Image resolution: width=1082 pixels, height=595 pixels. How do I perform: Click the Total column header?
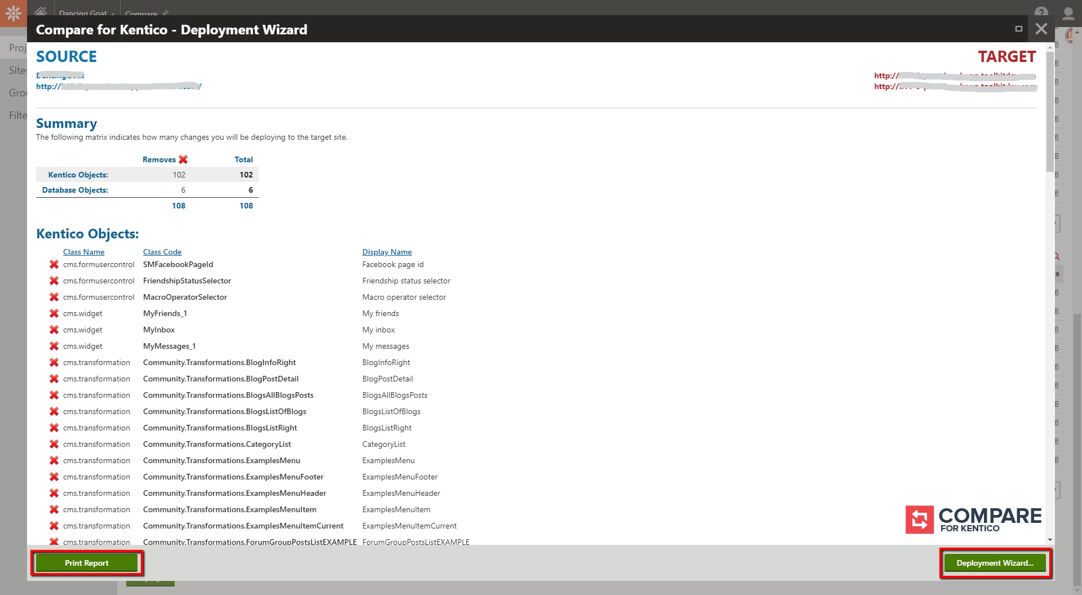(243, 159)
